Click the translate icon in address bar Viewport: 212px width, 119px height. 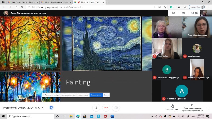(160, 7)
